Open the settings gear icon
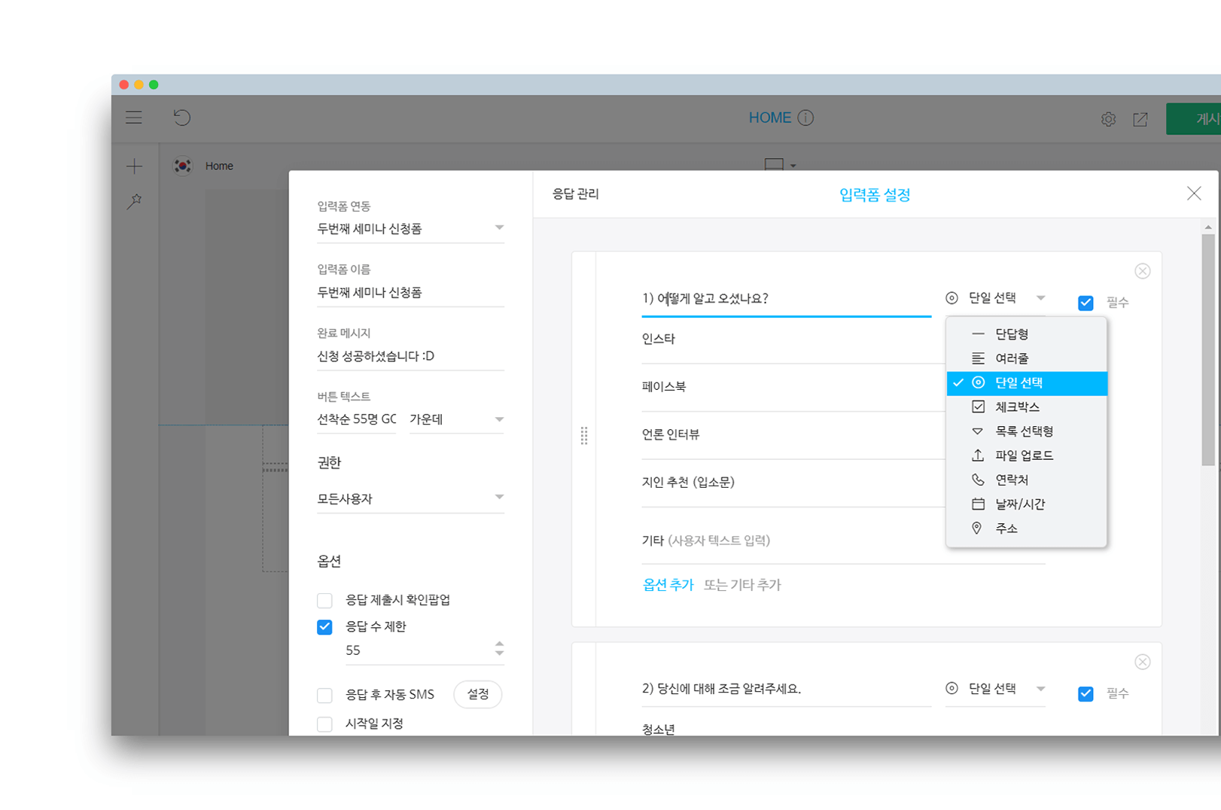 click(1108, 119)
